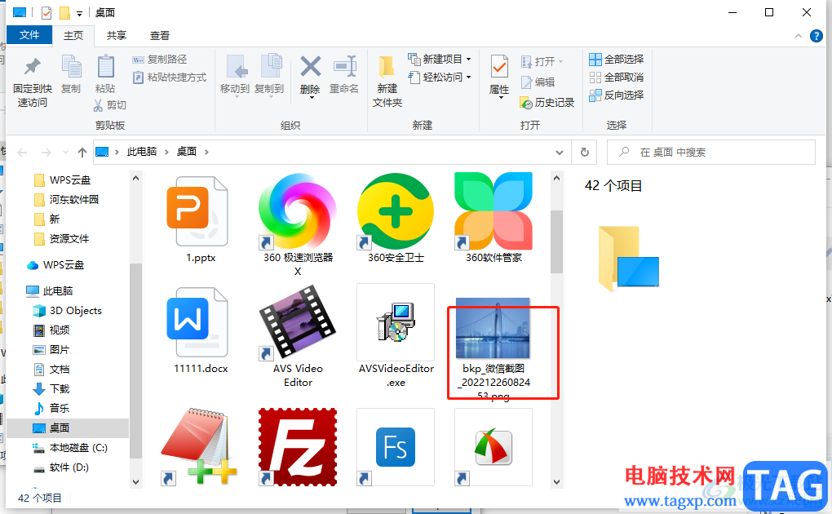Select 资源文件 folder in navigation pane
832x514 pixels.
pyautogui.click(x=61, y=239)
